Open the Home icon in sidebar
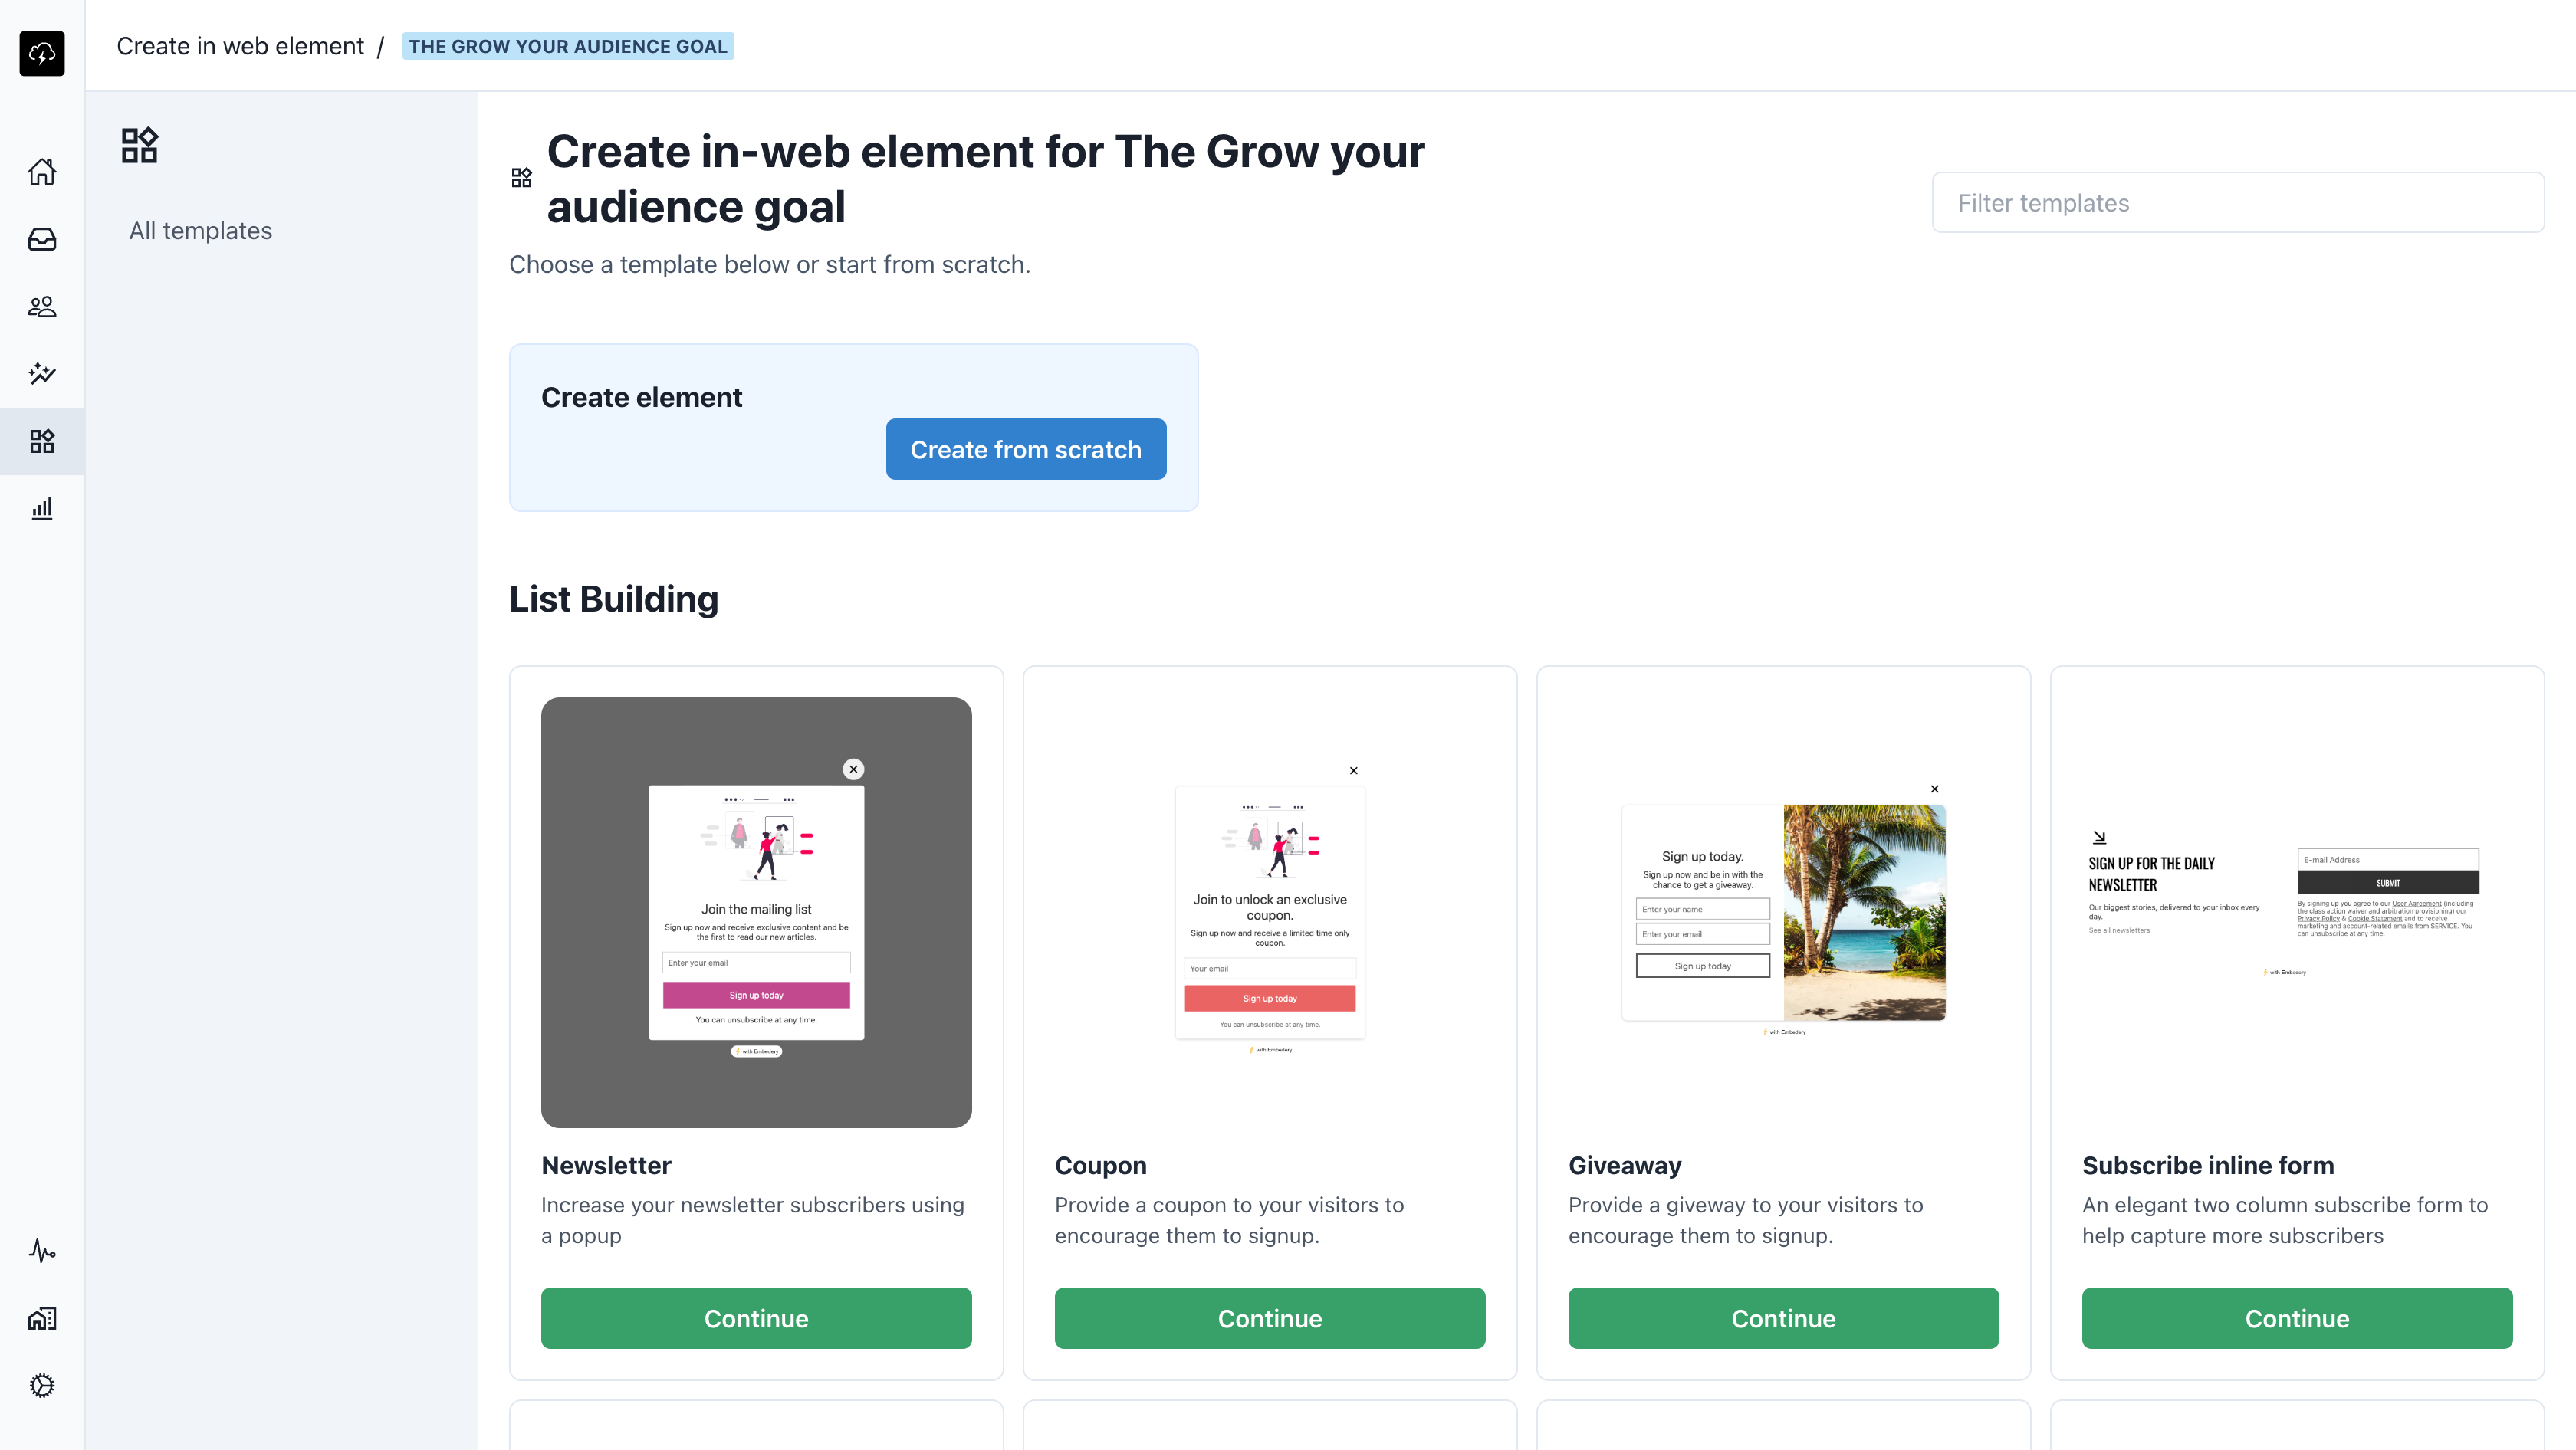 (x=42, y=172)
